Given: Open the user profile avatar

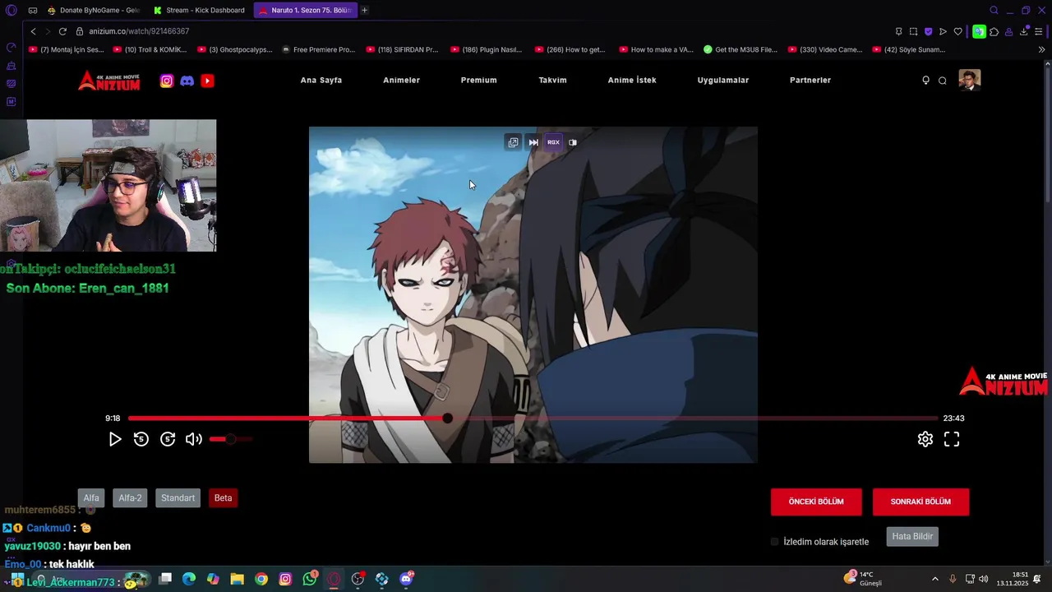Looking at the screenshot, I should click(970, 80).
